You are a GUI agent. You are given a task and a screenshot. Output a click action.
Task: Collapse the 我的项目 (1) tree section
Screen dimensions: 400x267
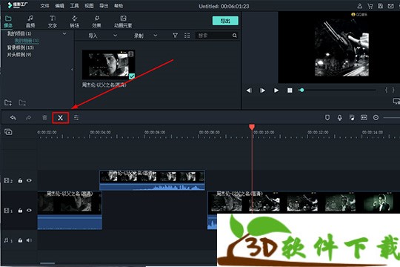coord(64,33)
